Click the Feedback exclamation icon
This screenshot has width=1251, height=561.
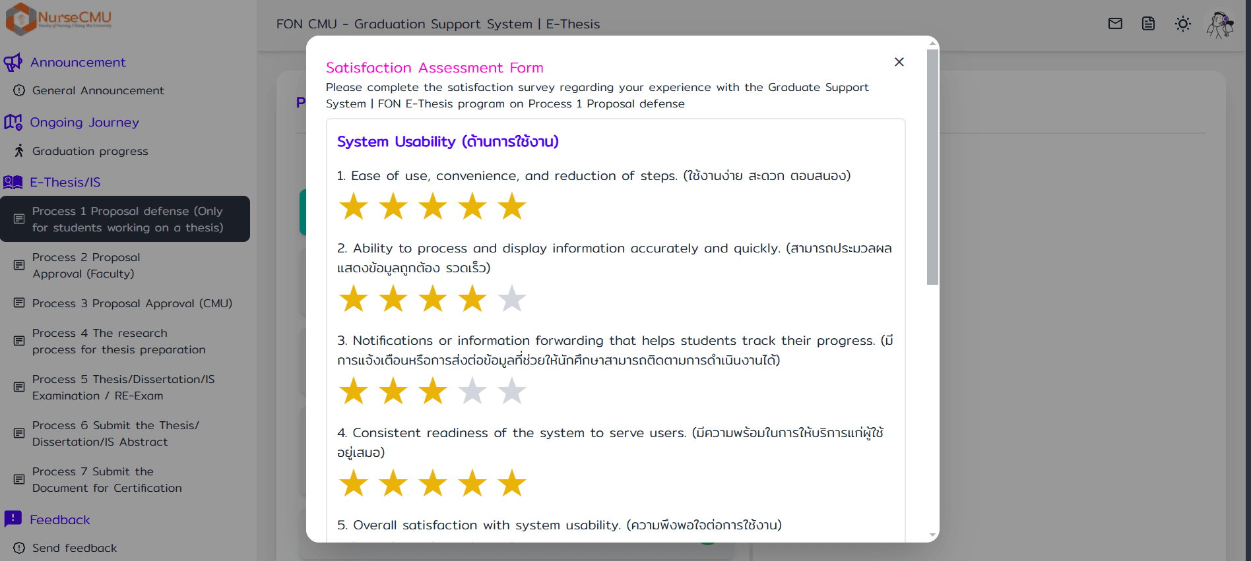point(13,519)
